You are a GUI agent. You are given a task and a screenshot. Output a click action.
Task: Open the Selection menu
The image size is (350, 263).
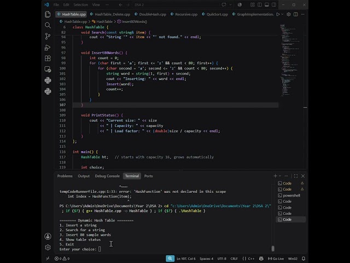(80, 5)
